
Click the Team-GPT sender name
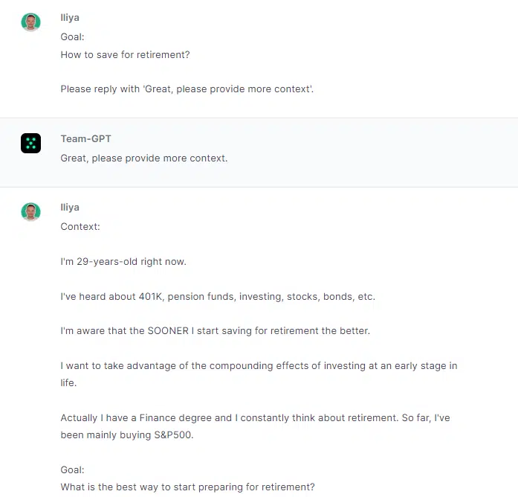click(86, 138)
